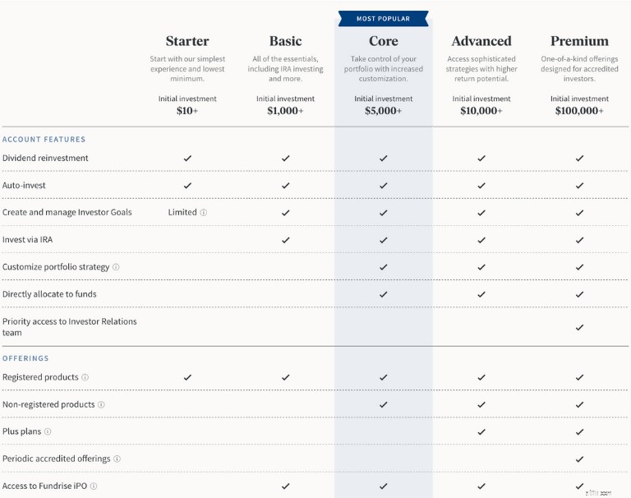Click info icon next to Limited
631x498 pixels.
click(x=204, y=212)
